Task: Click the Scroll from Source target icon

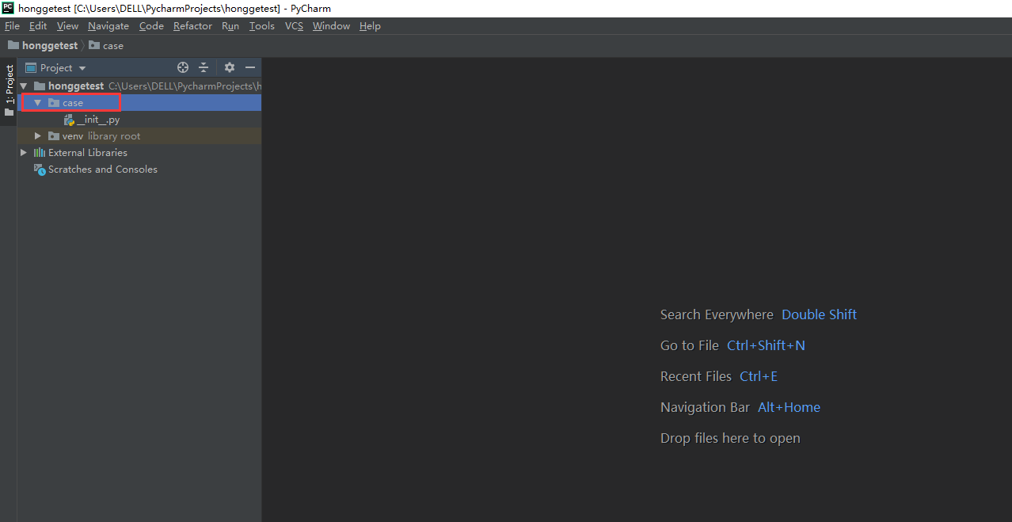Action: tap(183, 68)
